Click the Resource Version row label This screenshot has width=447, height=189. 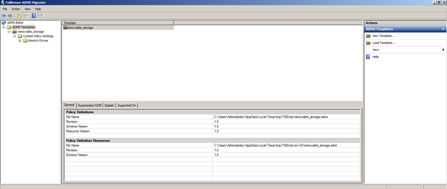pyautogui.click(x=78, y=131)
